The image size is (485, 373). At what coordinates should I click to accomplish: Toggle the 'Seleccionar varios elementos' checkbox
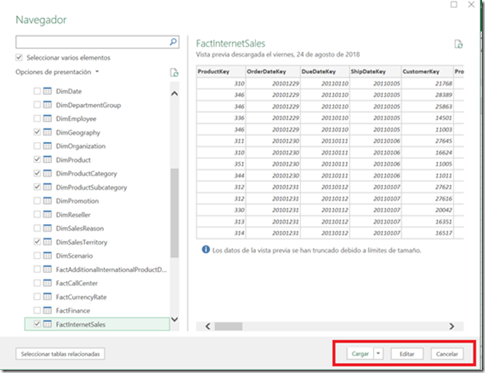(19, 58)
